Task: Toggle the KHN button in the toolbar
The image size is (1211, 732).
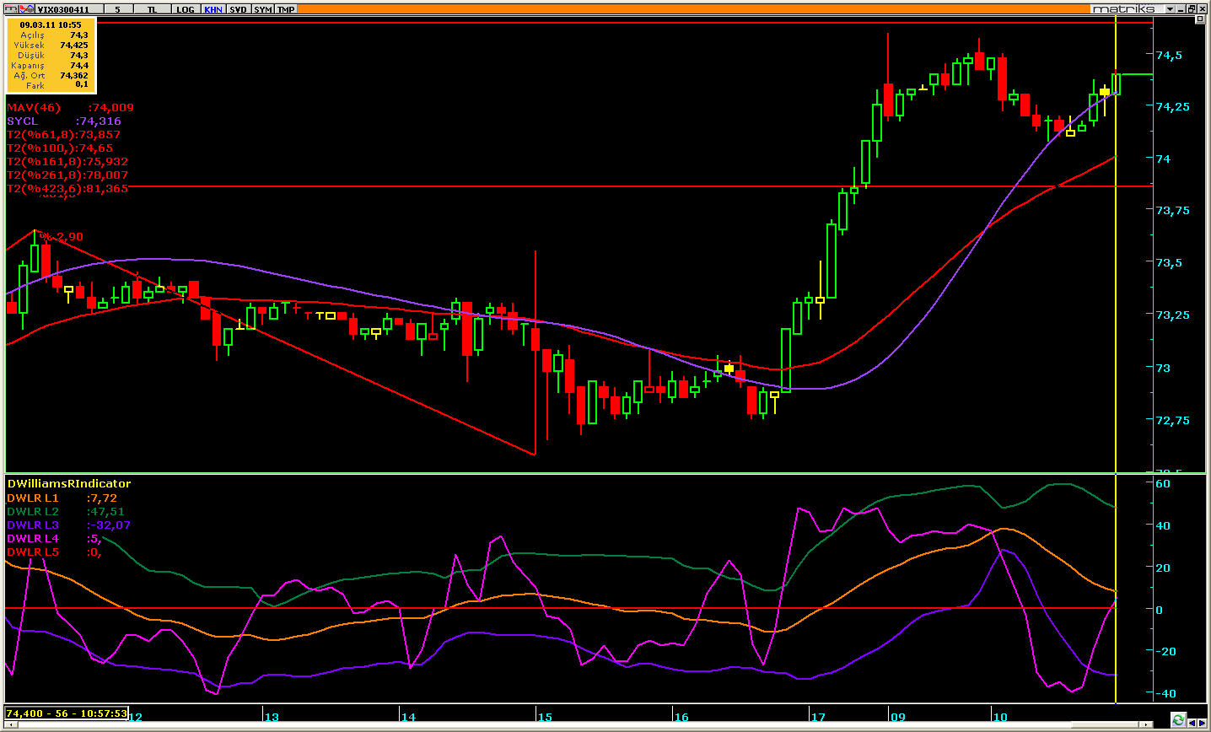Action: [213, 9]
